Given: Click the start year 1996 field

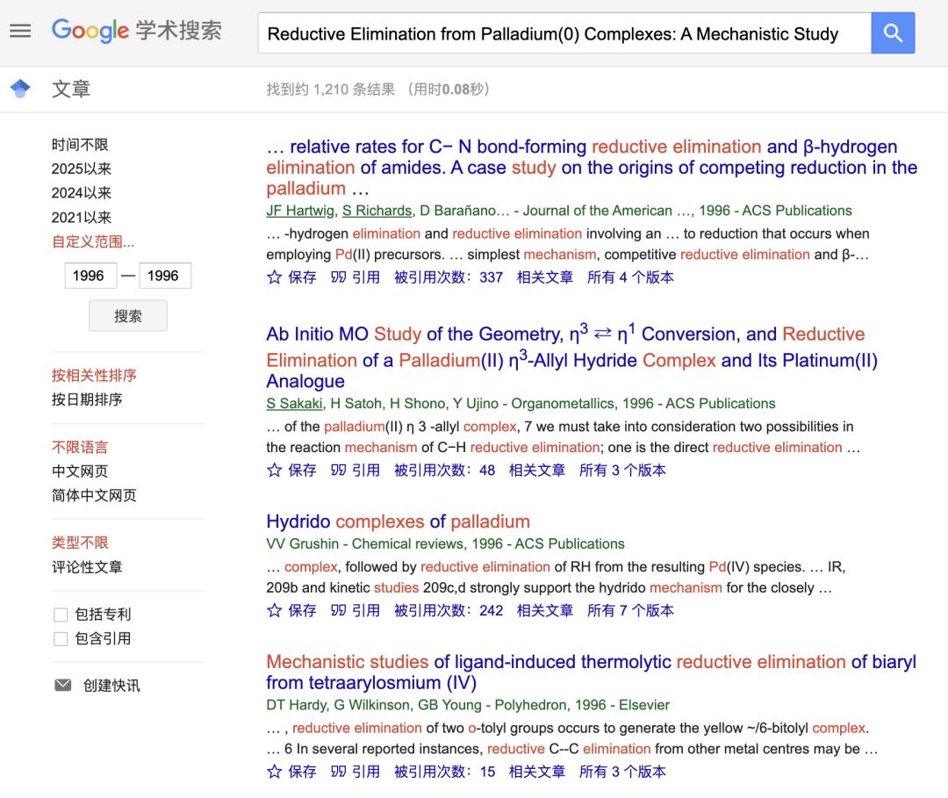Looking at the screenshot, I should (90, 276).
